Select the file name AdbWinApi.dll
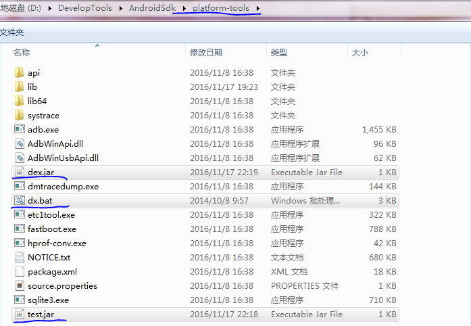Screen dimensions: 471x326 pos(55,143)
